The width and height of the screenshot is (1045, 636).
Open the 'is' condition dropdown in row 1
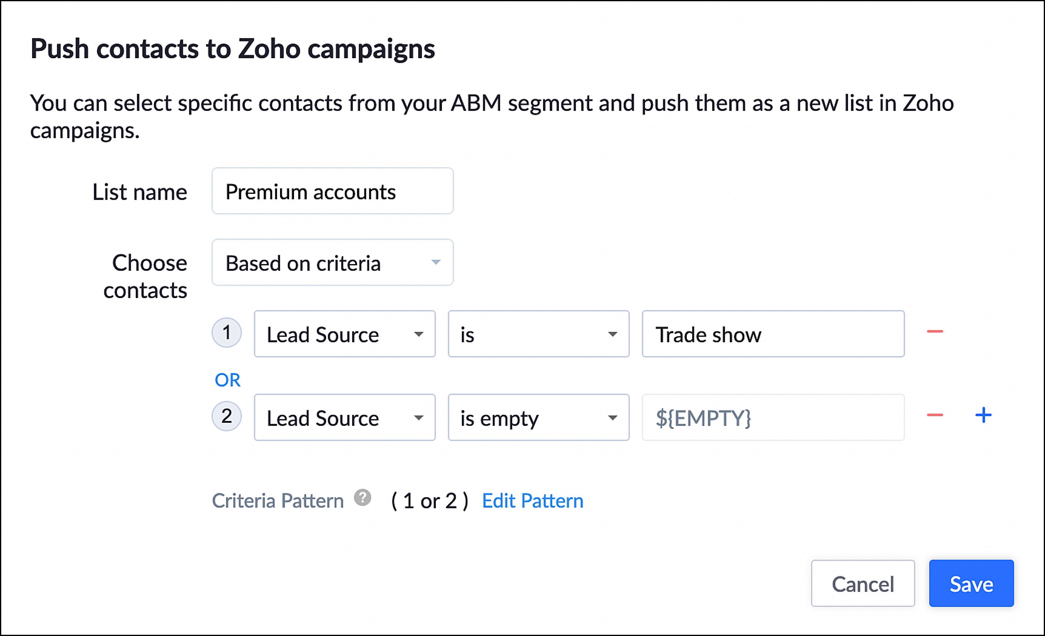tap(538, 334)
